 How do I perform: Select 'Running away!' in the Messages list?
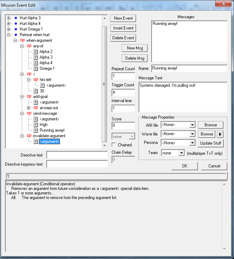[165, 24]
